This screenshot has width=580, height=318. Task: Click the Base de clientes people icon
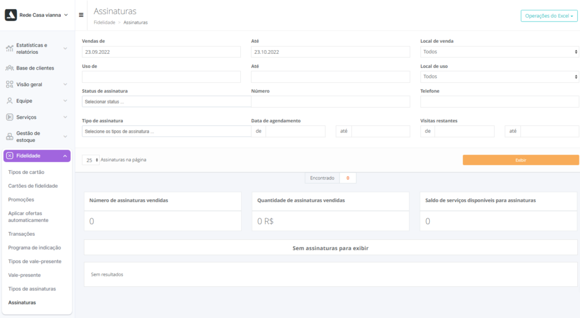(x=10, y=68)
